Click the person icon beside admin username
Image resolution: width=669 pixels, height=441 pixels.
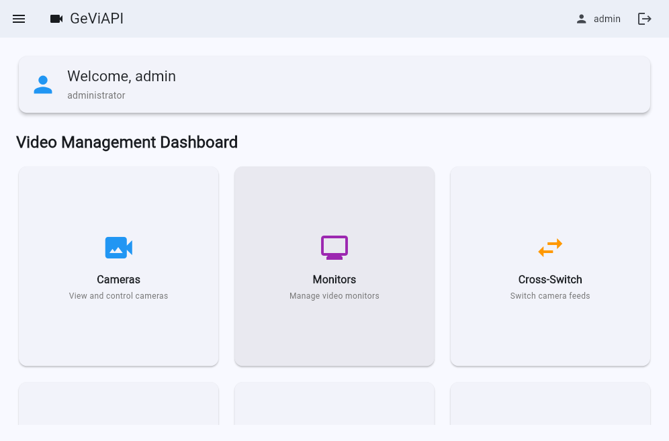click(582, 19)
